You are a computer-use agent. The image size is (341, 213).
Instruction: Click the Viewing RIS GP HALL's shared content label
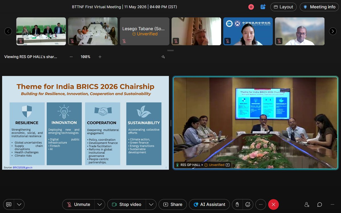tap(30, 57)
